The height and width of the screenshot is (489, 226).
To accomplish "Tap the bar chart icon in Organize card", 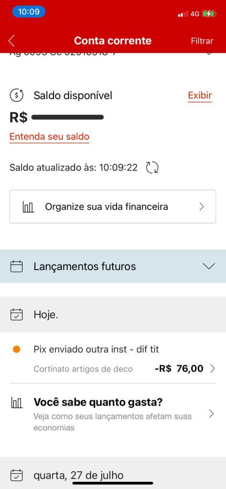I will pyautogui.click(x=28, y=207).
